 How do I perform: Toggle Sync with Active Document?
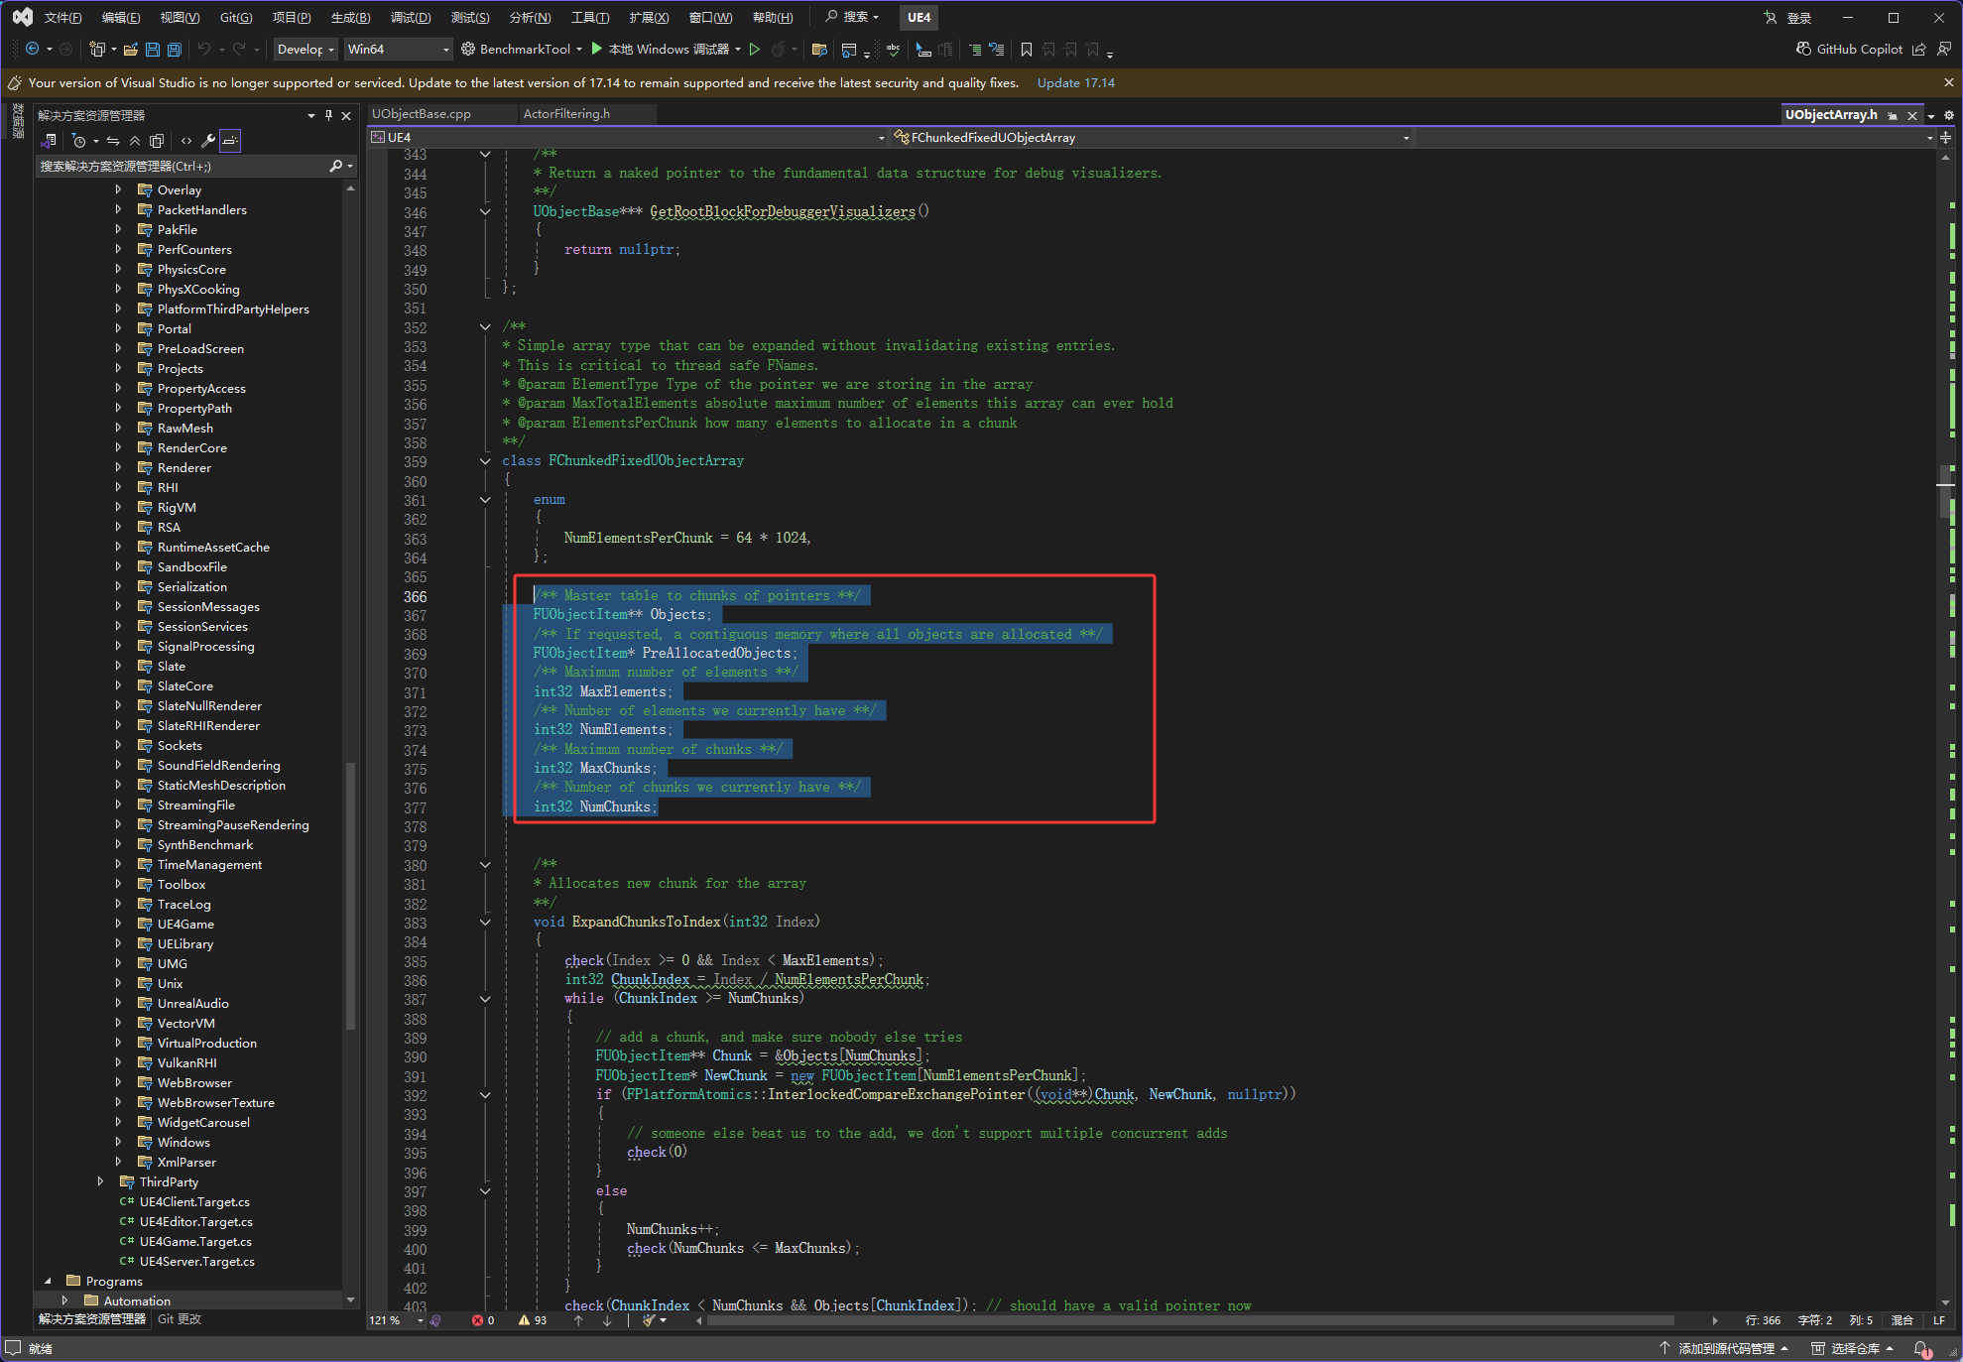[x=113, y=141]
